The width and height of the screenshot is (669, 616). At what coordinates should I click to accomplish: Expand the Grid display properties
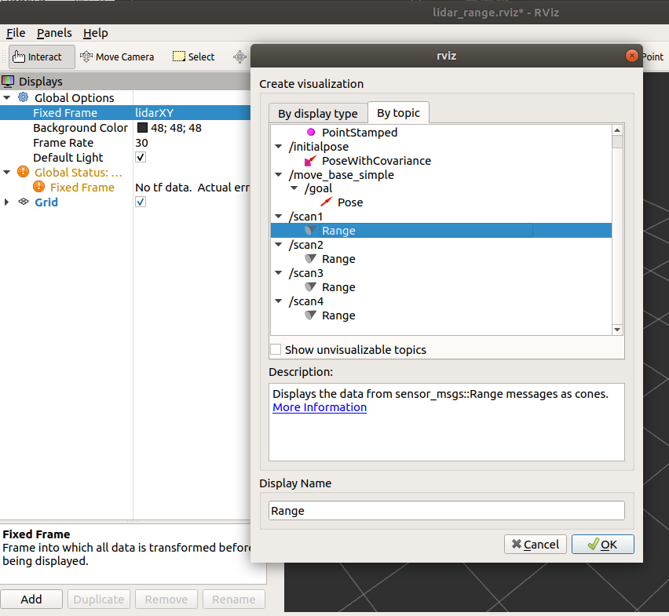(6, 202)
